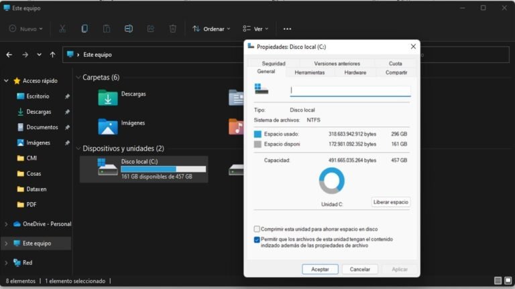515x289 pixels.
Task: Click the Copy icon in toolbar
Action: click(84, 29)
